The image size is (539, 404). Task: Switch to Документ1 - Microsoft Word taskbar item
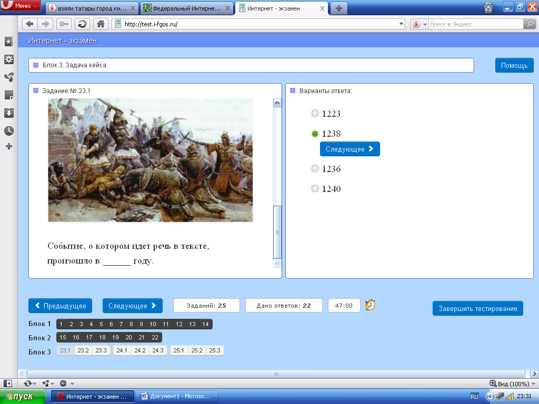(x=177, y=397)
